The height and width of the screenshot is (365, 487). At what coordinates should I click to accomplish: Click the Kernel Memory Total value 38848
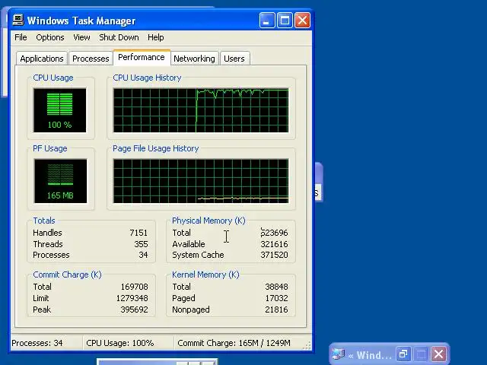point(276,287)
